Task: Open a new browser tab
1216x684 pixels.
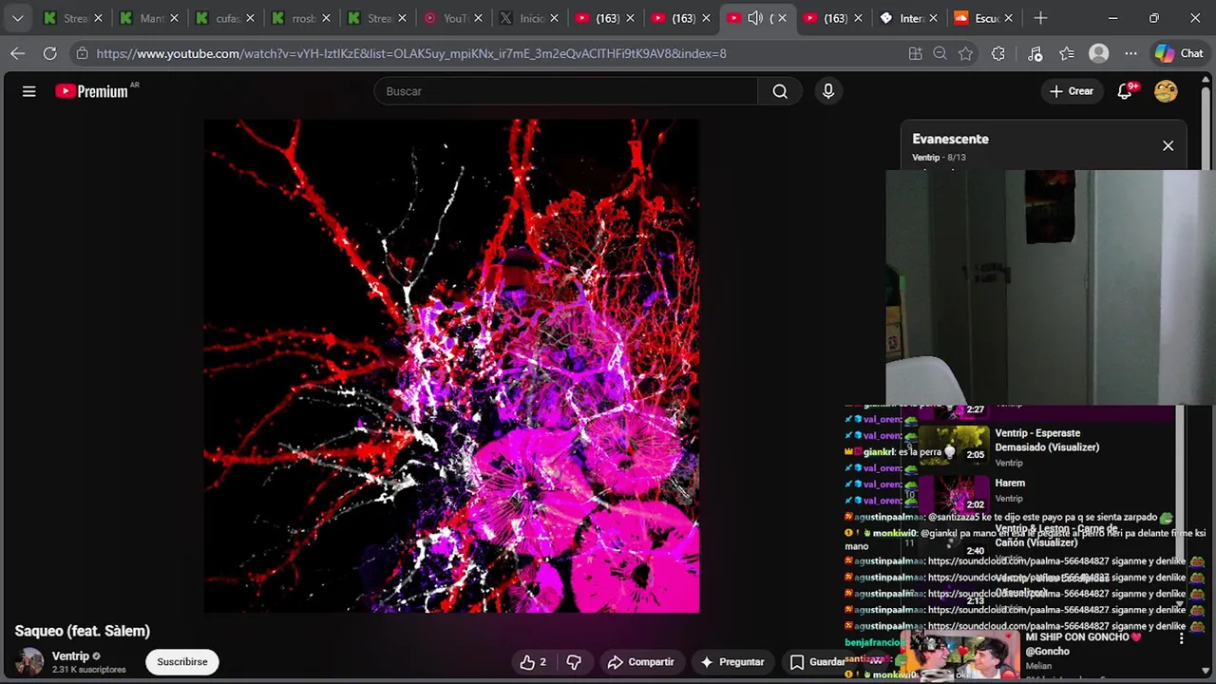Action: pos(1040,18)
